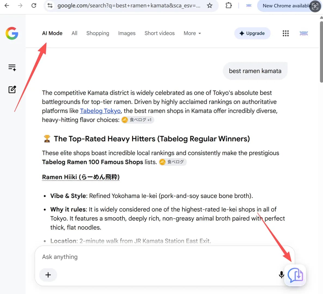Open the Ramen Hiiki (らーめん飛粋) link
The width and height of the screenshot is (323, 294).
point(81,177)
